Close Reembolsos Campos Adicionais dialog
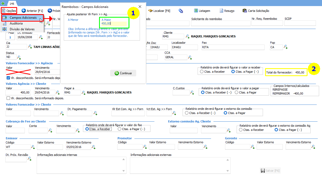 click(x=140, y=7)
